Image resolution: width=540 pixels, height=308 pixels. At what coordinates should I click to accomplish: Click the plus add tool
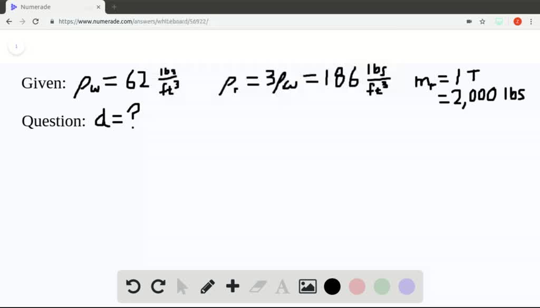[233, 286]
